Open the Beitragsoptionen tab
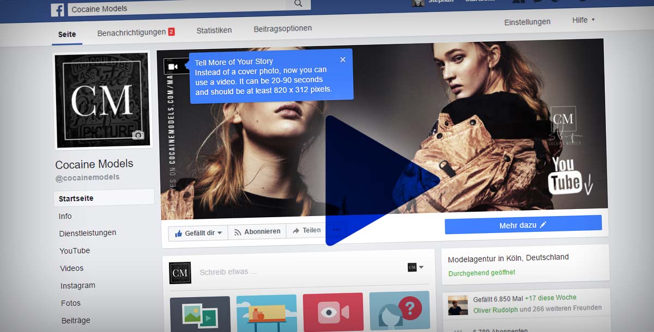 point(283,28)
